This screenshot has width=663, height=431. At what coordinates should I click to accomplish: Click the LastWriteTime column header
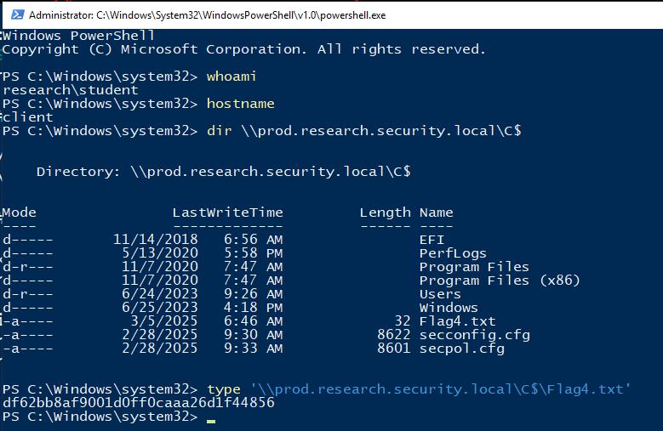click(228, 213)
